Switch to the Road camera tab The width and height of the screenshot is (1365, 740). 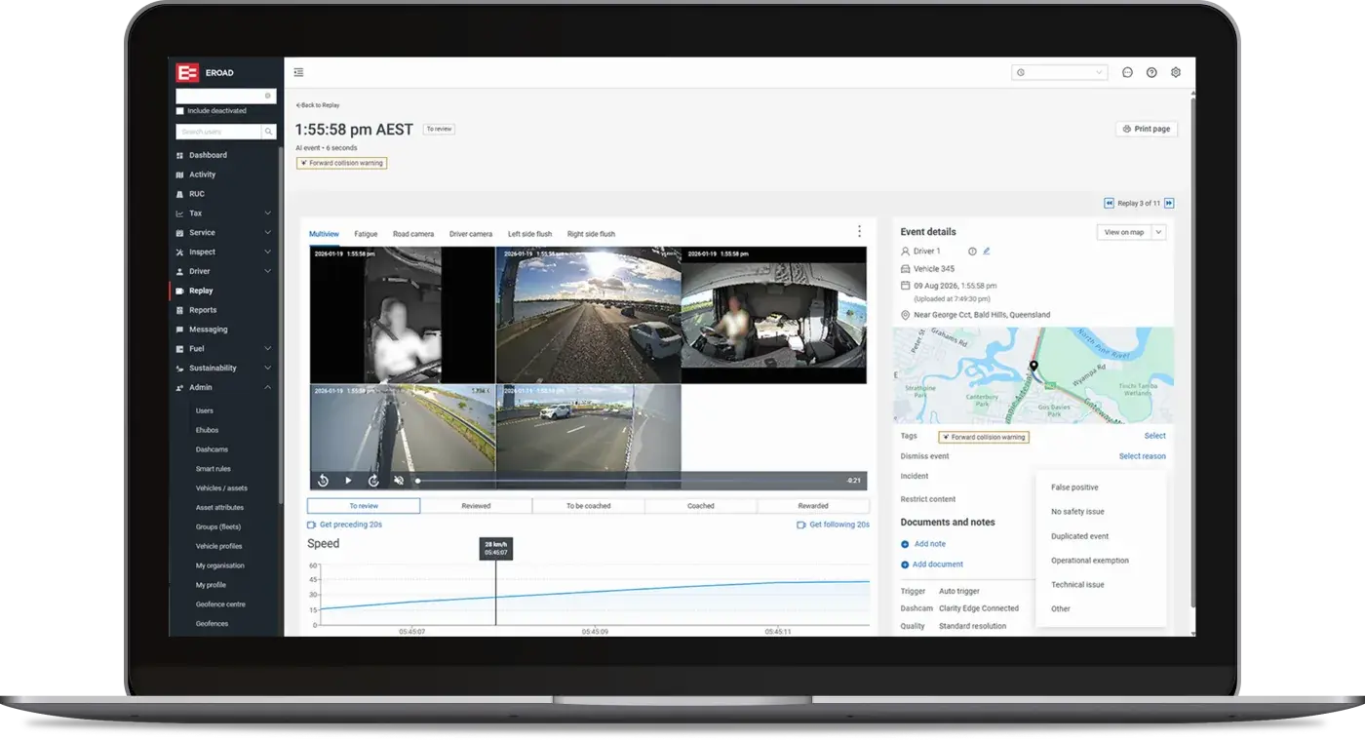click(413, 234)
